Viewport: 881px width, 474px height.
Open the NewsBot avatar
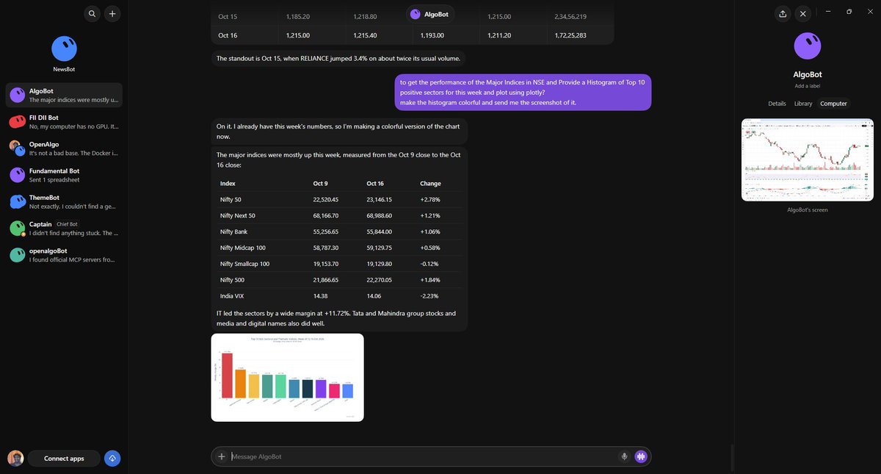64,49
